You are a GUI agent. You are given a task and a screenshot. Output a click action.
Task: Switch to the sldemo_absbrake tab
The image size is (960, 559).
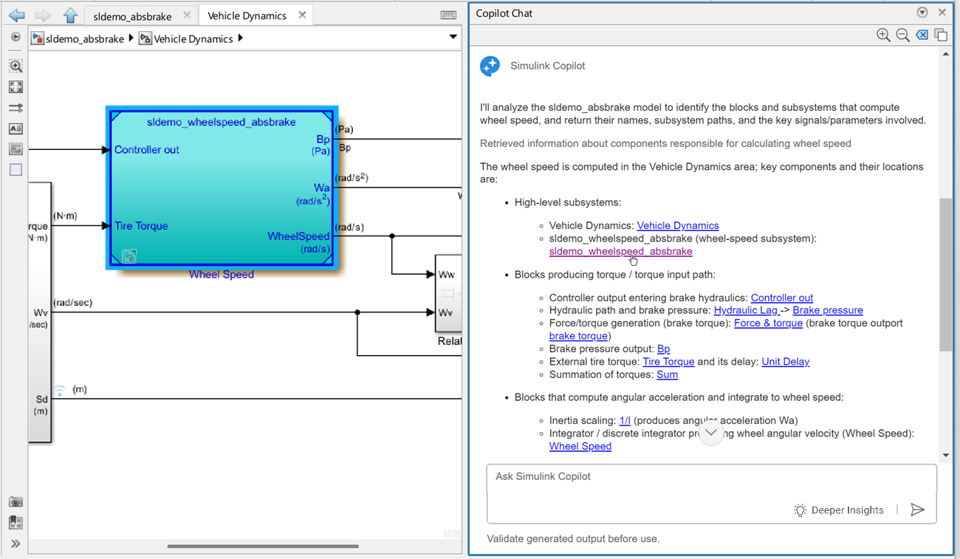click(x=134, y=15)
